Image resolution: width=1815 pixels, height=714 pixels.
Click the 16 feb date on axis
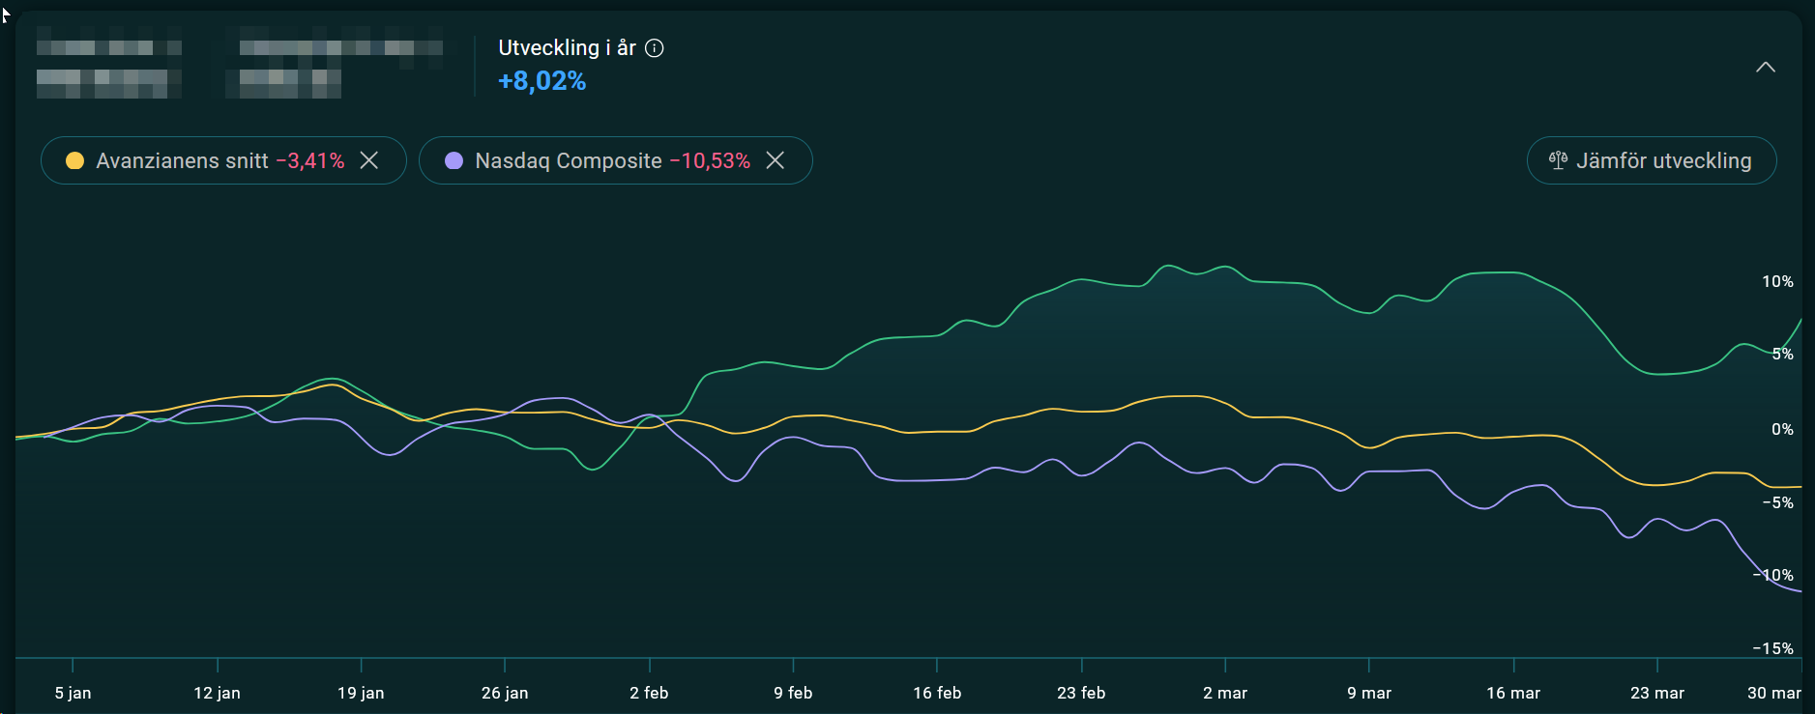(x=937, y=693)
